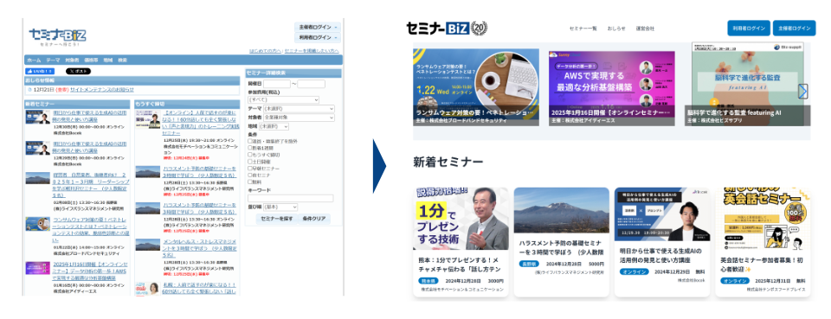The image size is (831, 319).
Task: Select 検索 in the old site's blue nav bar
Action: [122, 61]
